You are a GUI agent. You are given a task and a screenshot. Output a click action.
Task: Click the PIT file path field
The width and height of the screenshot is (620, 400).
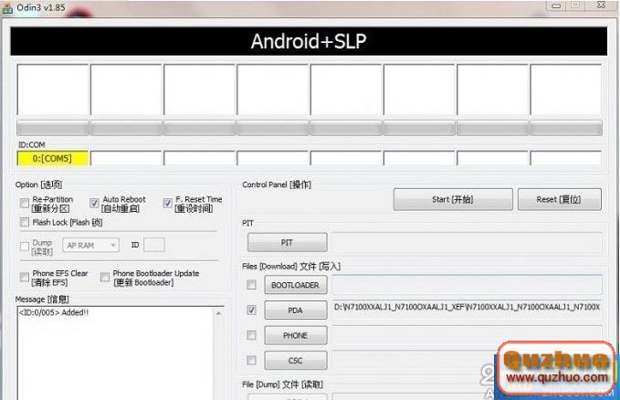467,243
